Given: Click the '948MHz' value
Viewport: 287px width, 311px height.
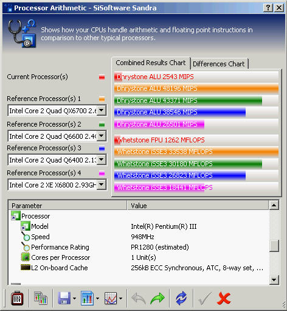Looking at the screenshot, I should coord(142,237).
